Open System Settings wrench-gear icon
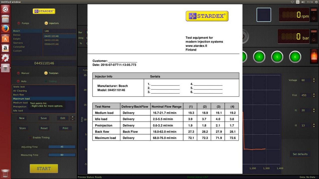This screenshot has width=319, height=179. [x=5, y=58]
